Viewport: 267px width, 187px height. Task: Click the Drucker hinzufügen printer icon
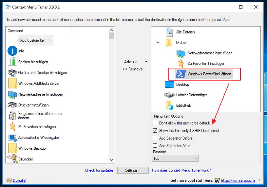tap(12, 105)
